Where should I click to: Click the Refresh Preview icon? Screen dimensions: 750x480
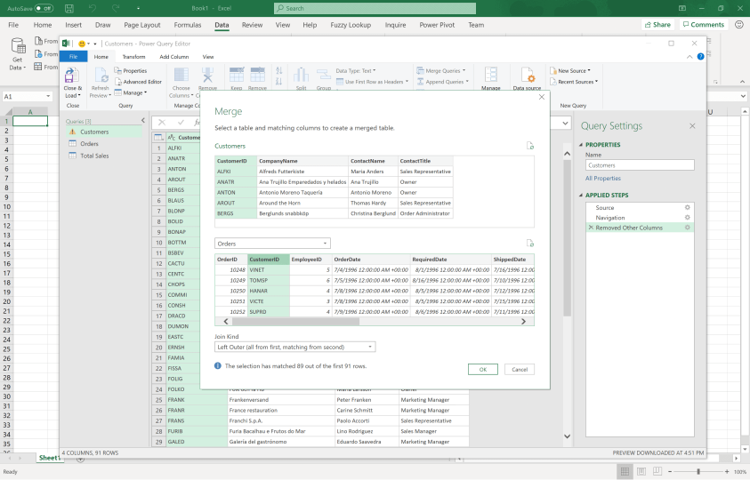click(101, 76)
